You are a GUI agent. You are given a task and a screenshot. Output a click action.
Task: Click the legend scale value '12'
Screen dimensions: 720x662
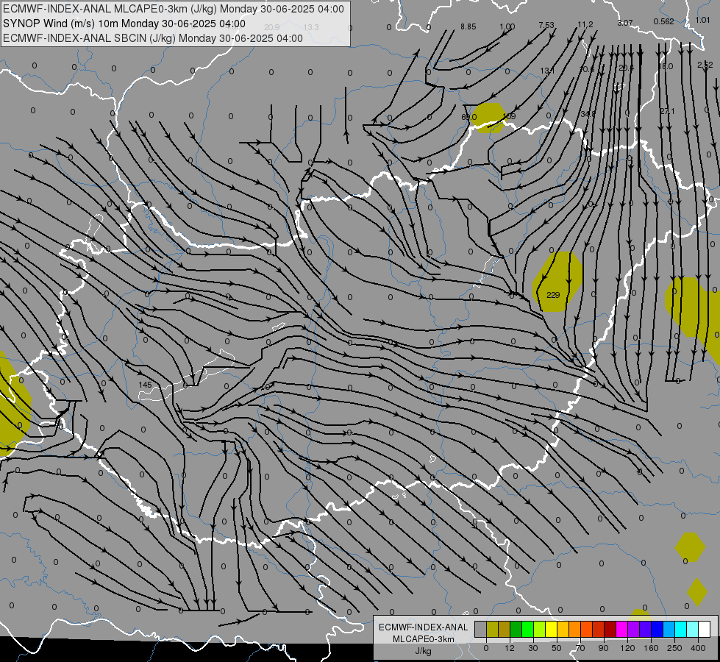[x=510, y=648]
